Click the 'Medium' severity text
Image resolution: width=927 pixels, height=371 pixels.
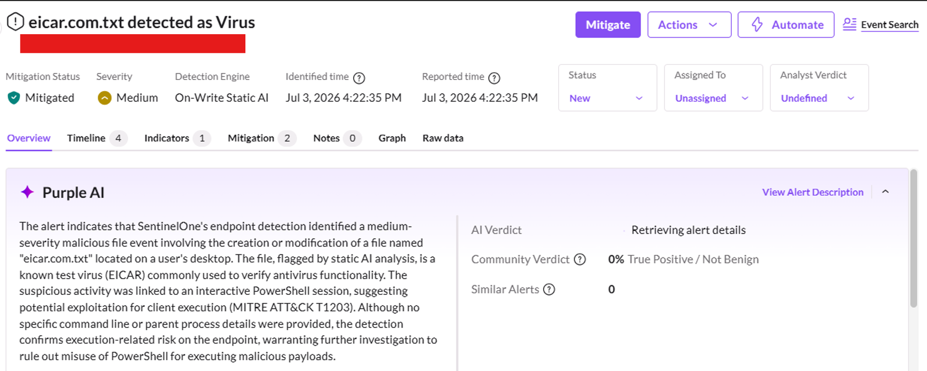point(137,98)
